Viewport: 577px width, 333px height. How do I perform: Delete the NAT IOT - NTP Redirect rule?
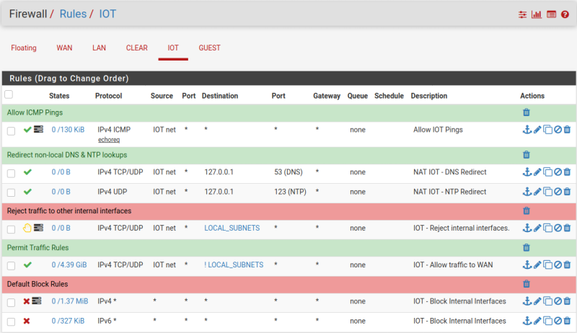[567, 192]
